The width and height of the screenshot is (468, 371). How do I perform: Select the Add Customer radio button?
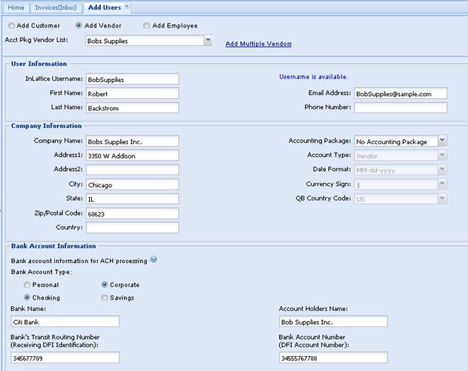click(12, 25)
